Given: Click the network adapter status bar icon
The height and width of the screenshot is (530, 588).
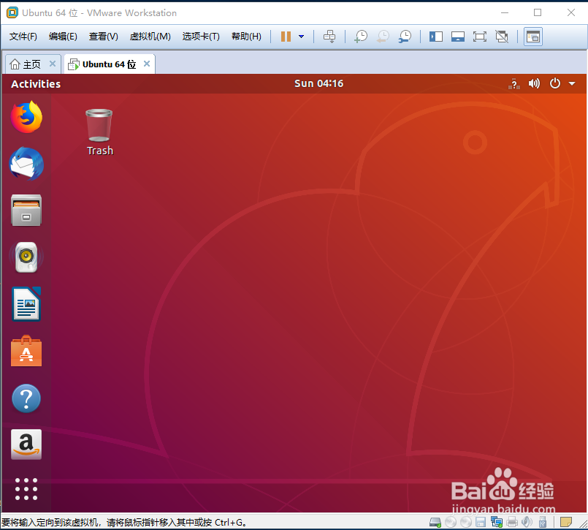Looking at the screenshot, I should pyautogui.click(x=497, y=522).
